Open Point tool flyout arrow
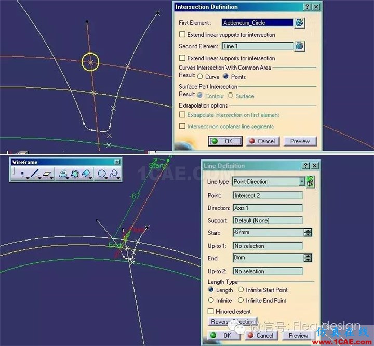 (x=28, y=178)
